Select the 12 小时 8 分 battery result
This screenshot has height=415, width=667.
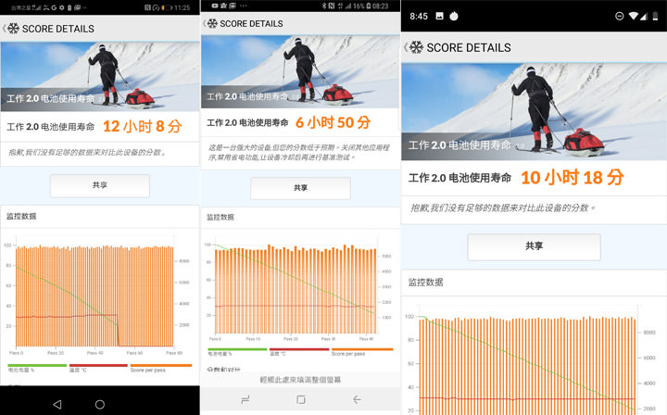pyautogui.click(x=143, y=126)
